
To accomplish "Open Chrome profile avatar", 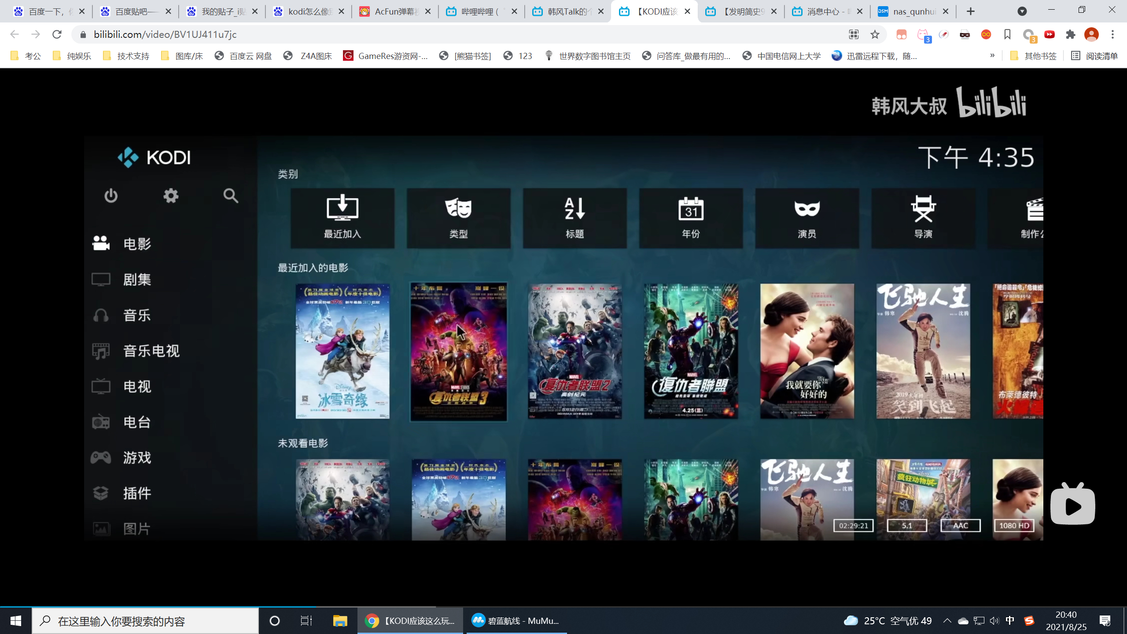I will [x=1091, y=34].
